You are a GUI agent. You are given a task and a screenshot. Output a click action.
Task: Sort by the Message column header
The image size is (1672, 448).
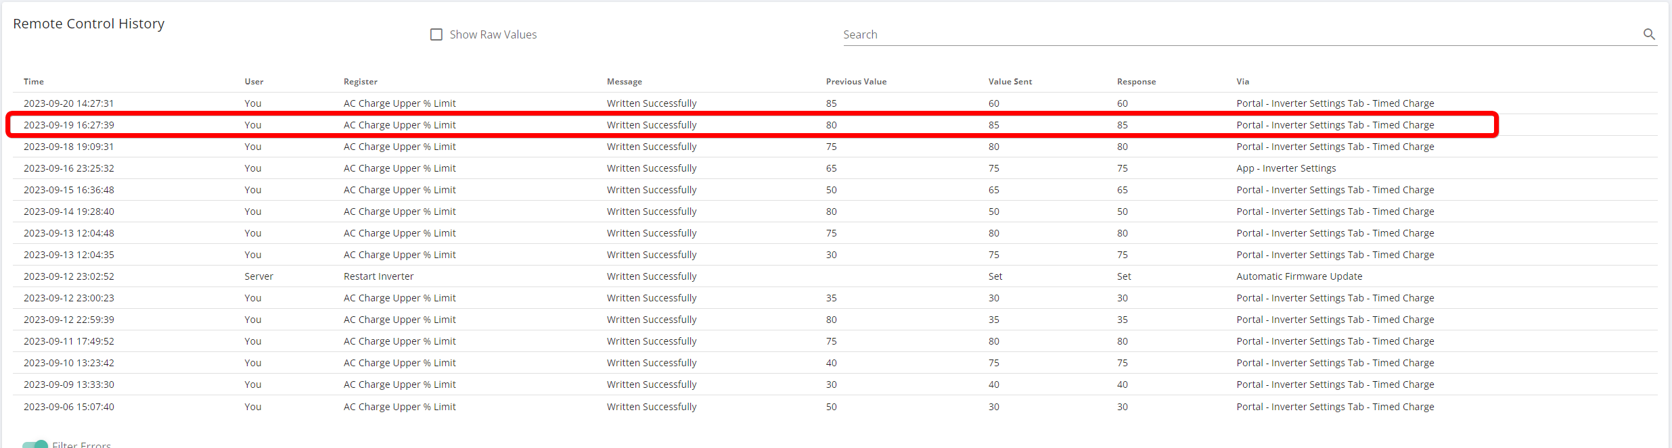(625, 82)
